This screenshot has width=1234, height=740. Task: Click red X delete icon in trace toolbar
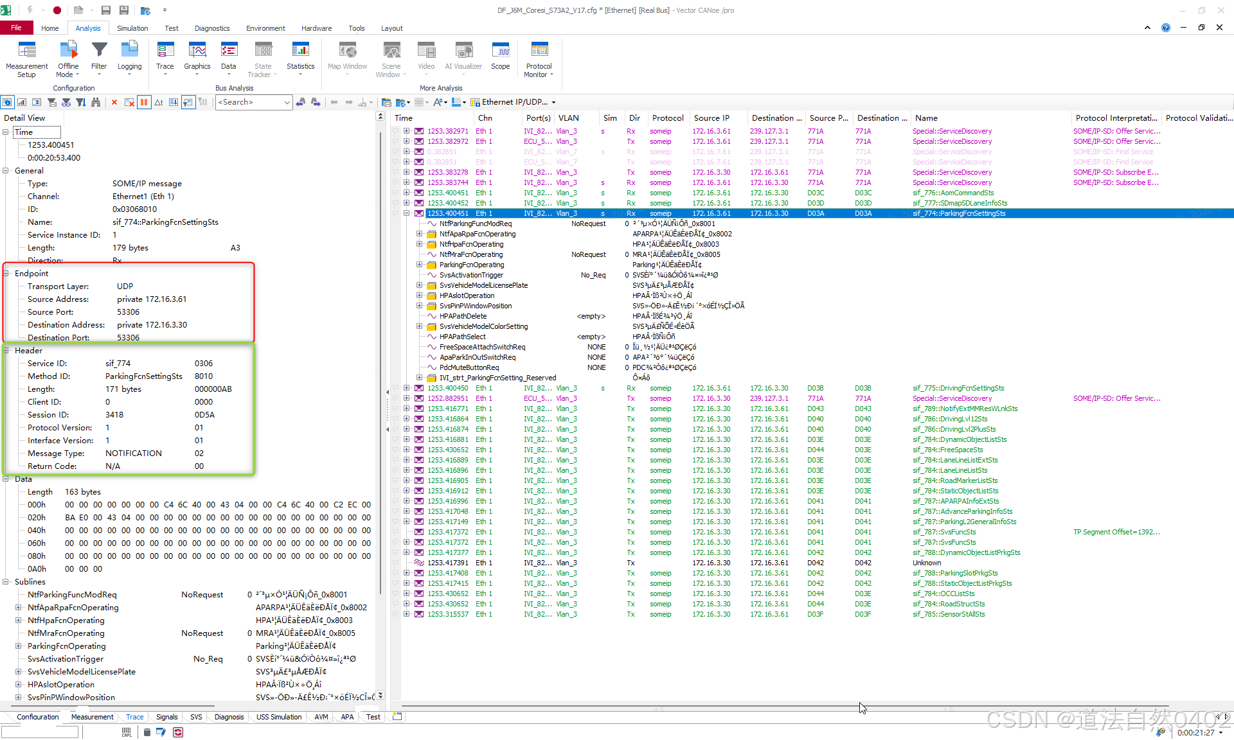(114, 102)
